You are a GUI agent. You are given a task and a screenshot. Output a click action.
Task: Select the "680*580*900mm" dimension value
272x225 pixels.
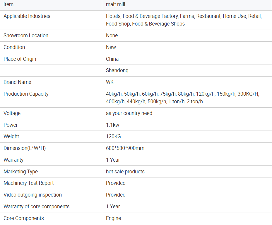pyautogui.click(x=125, y=148)
